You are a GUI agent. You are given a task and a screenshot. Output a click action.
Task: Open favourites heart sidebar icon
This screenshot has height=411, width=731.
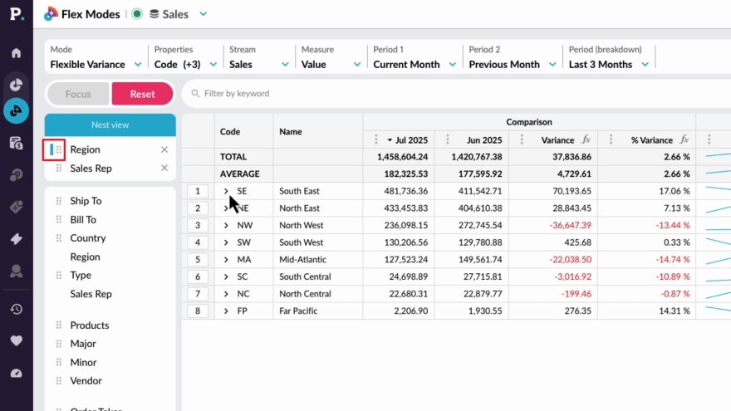point(17,340)
